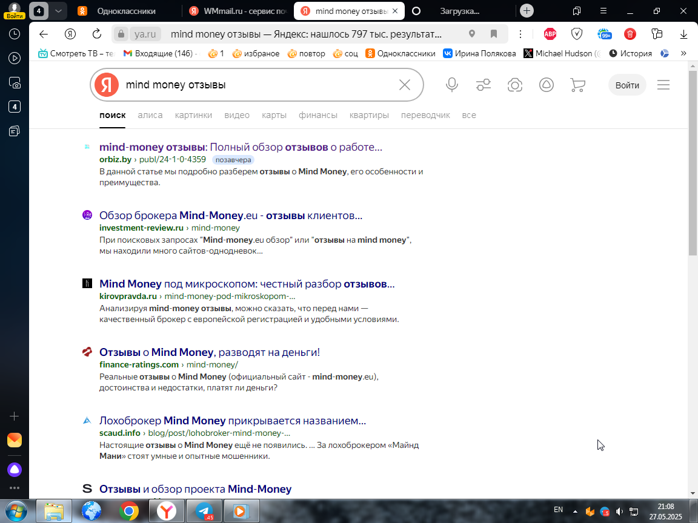Open Alice icon next to search box
Screen dimensions: 698x523
coord(546,85)
